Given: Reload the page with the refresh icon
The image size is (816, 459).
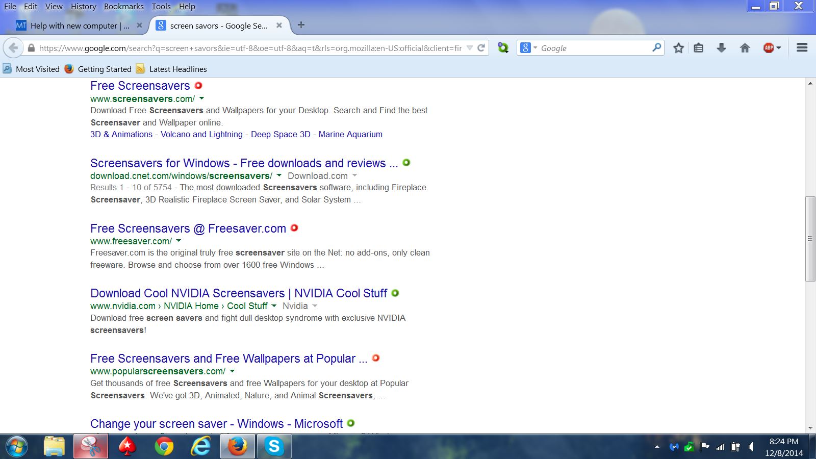Looking at the screenshot, I should (x=481, y=48).
